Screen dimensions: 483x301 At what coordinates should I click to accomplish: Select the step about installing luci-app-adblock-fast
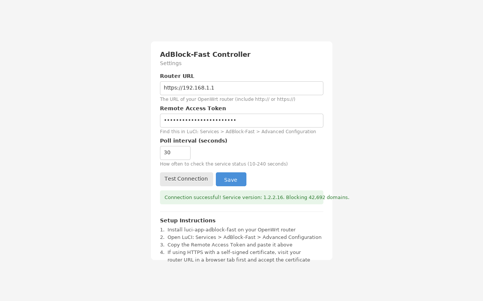(x=231, y=230)
